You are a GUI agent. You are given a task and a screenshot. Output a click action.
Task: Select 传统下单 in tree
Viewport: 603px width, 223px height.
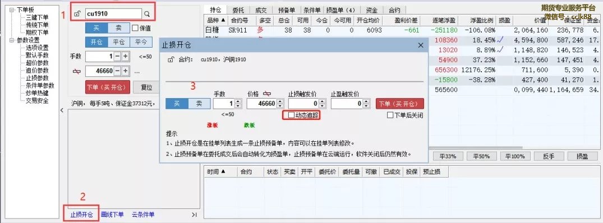point(37,25)
